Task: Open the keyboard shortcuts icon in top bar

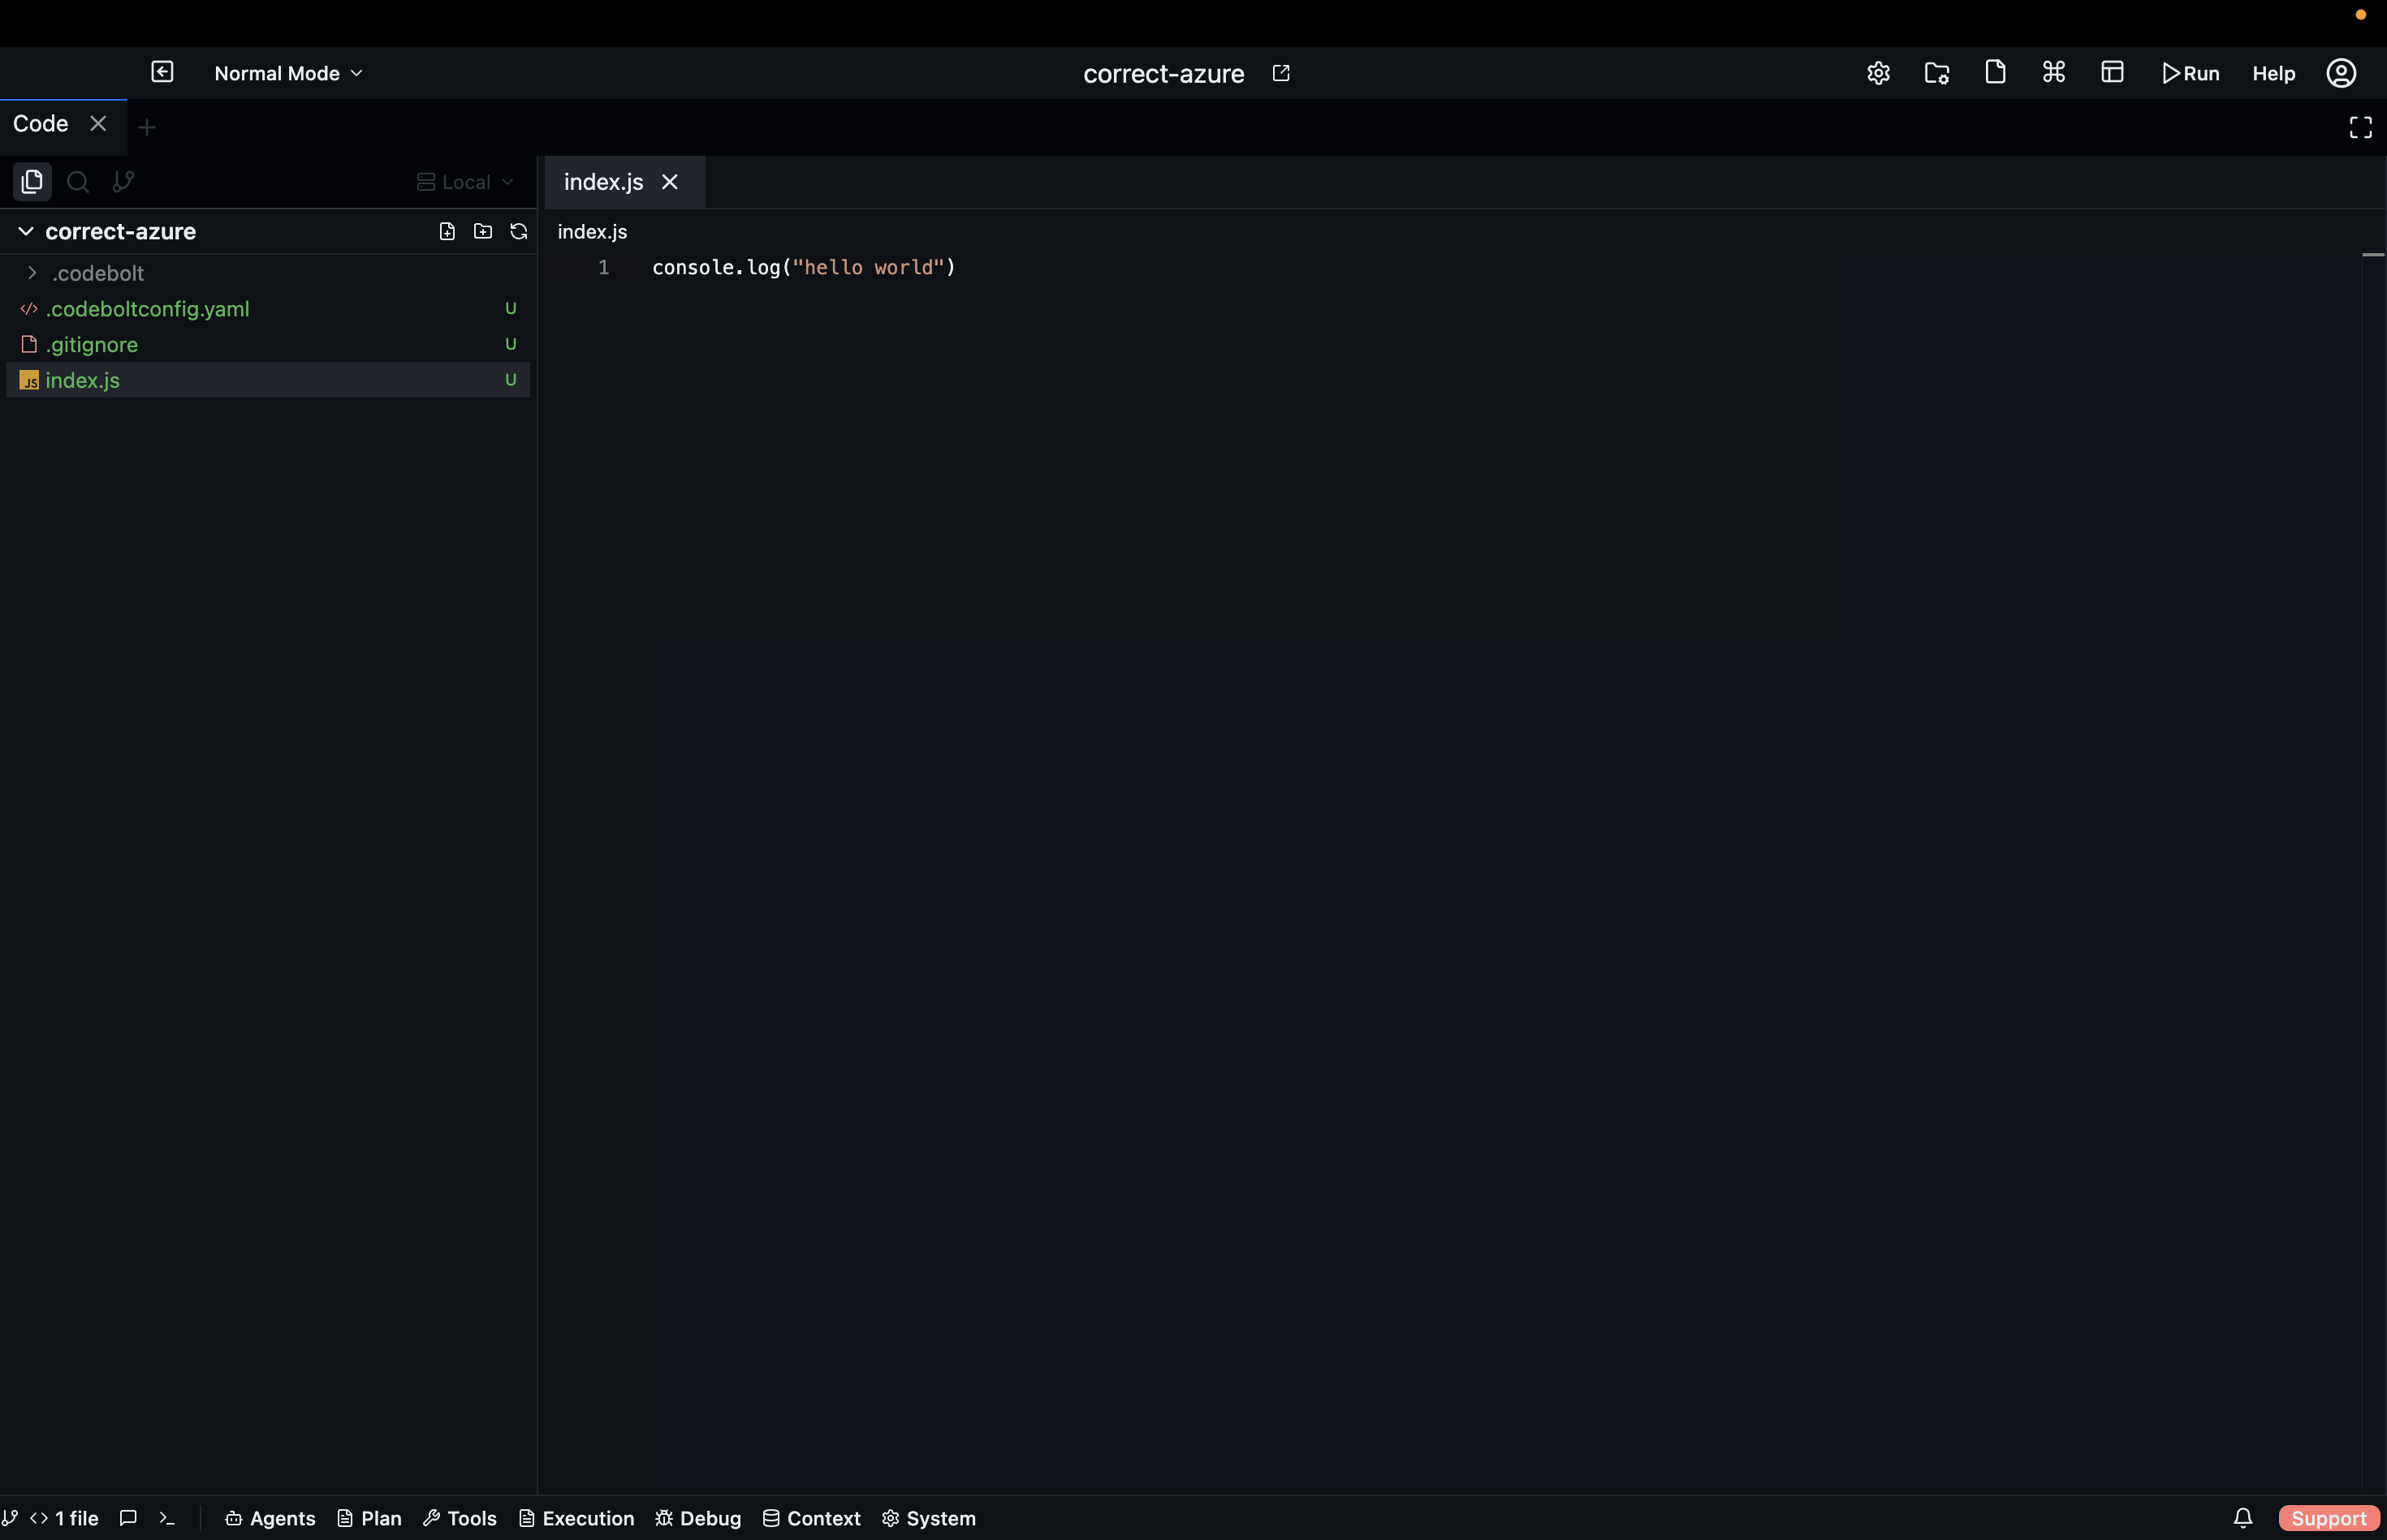Action: (x=2051, y=72)
